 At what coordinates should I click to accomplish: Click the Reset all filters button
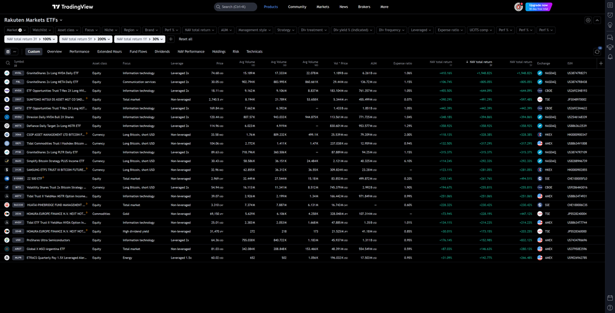186,39
